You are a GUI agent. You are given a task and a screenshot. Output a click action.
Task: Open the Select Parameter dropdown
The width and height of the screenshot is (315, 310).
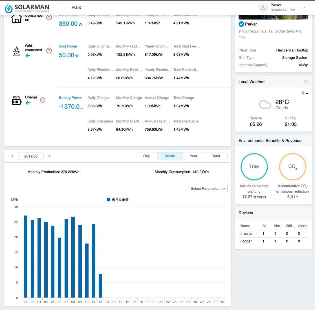208,189
